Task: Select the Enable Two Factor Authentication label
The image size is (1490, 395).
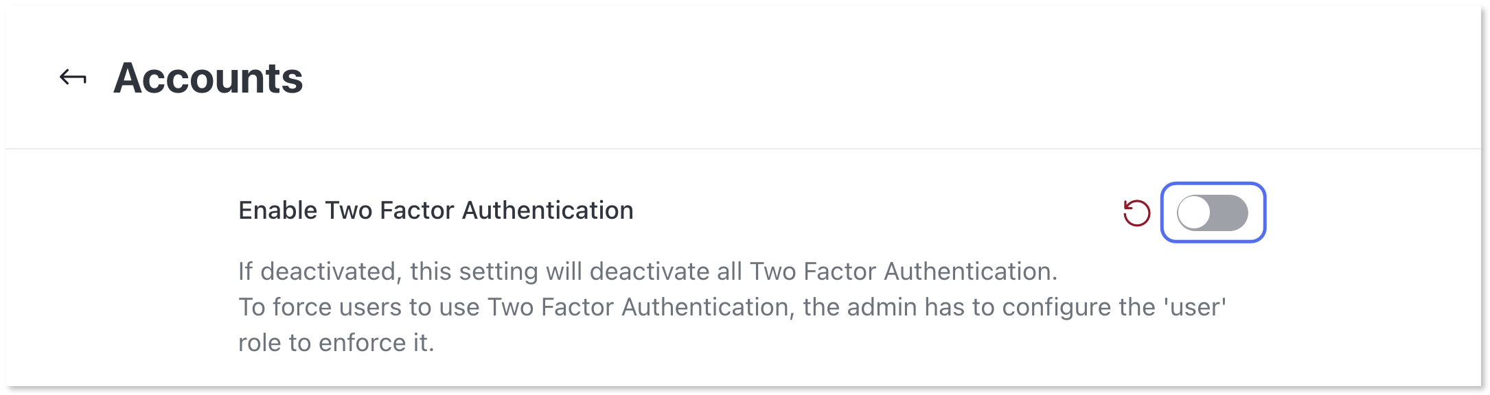Action: pos(435,210)
